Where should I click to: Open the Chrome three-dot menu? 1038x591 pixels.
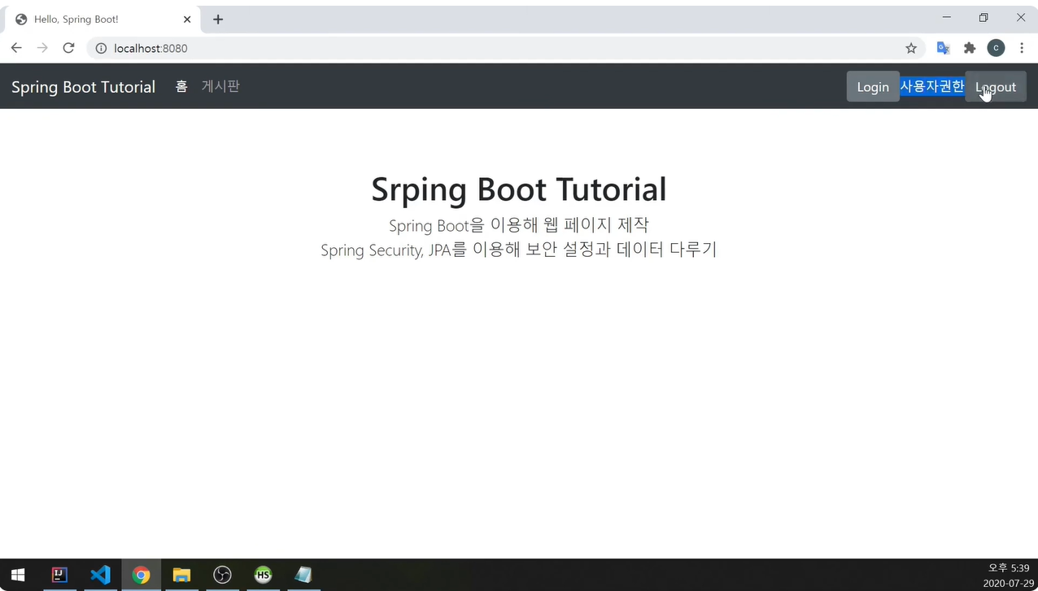1022,48
